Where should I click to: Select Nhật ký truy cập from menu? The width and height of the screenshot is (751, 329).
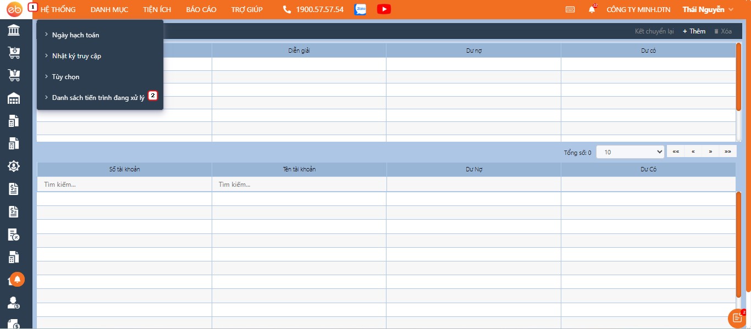click(x=76, y=56)
